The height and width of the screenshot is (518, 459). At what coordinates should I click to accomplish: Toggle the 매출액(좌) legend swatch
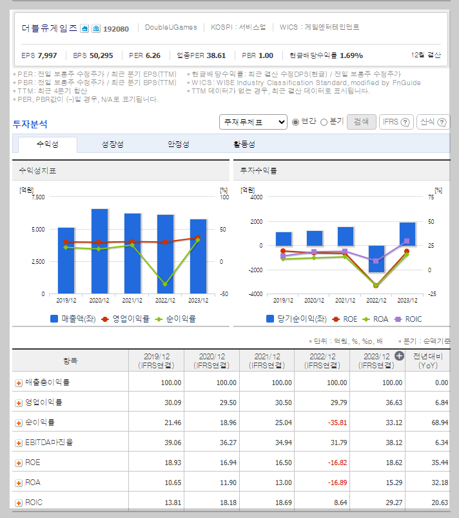54,319
